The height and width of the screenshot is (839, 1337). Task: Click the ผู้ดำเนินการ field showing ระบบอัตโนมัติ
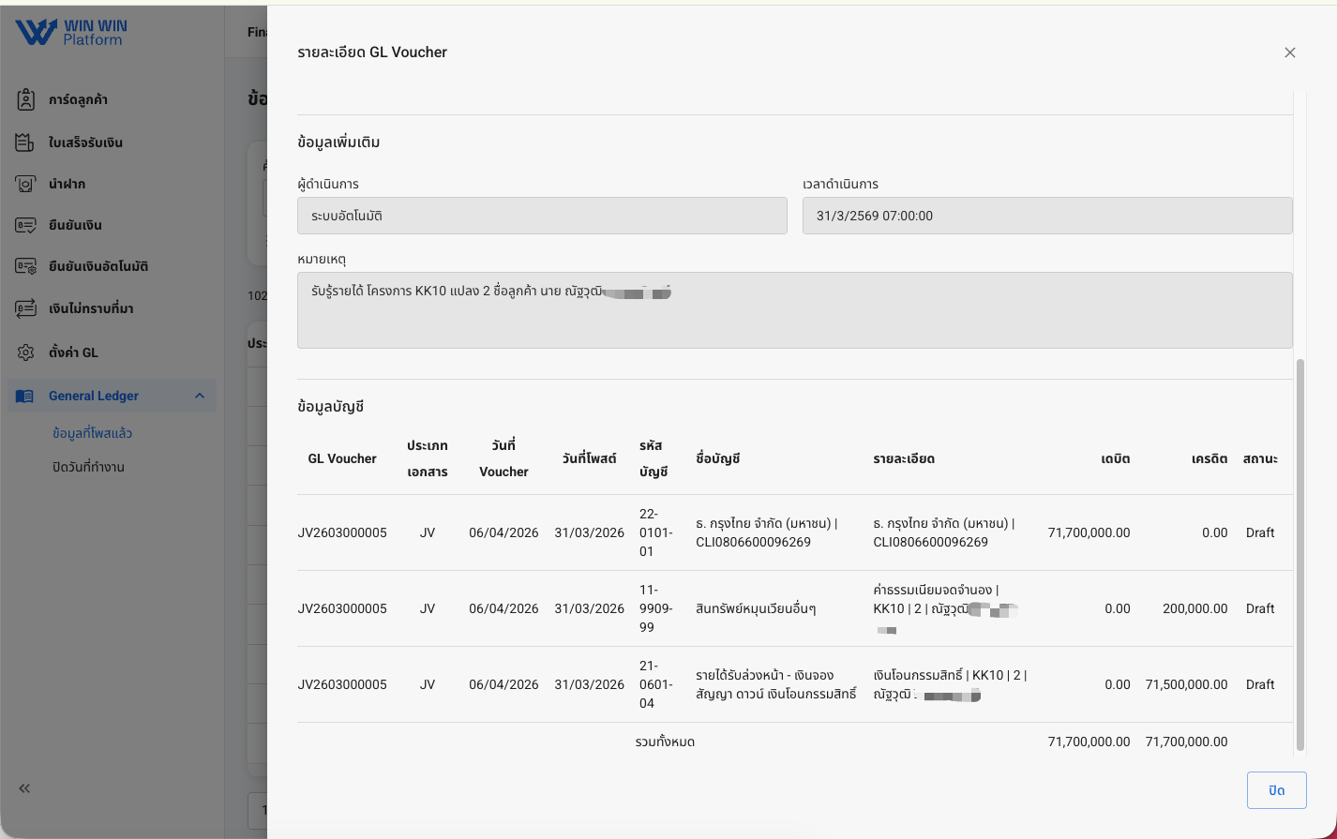pyautogui.click(x=541, y=216)
